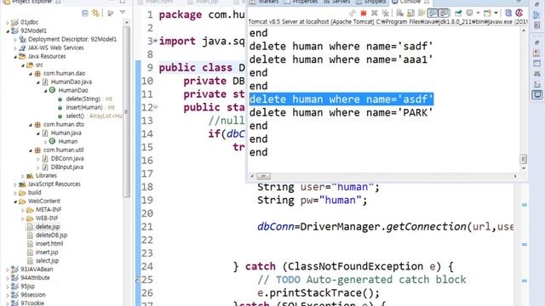Select the delete(String) method
Screen dimensions: 545x306
[x=83, y=99]
